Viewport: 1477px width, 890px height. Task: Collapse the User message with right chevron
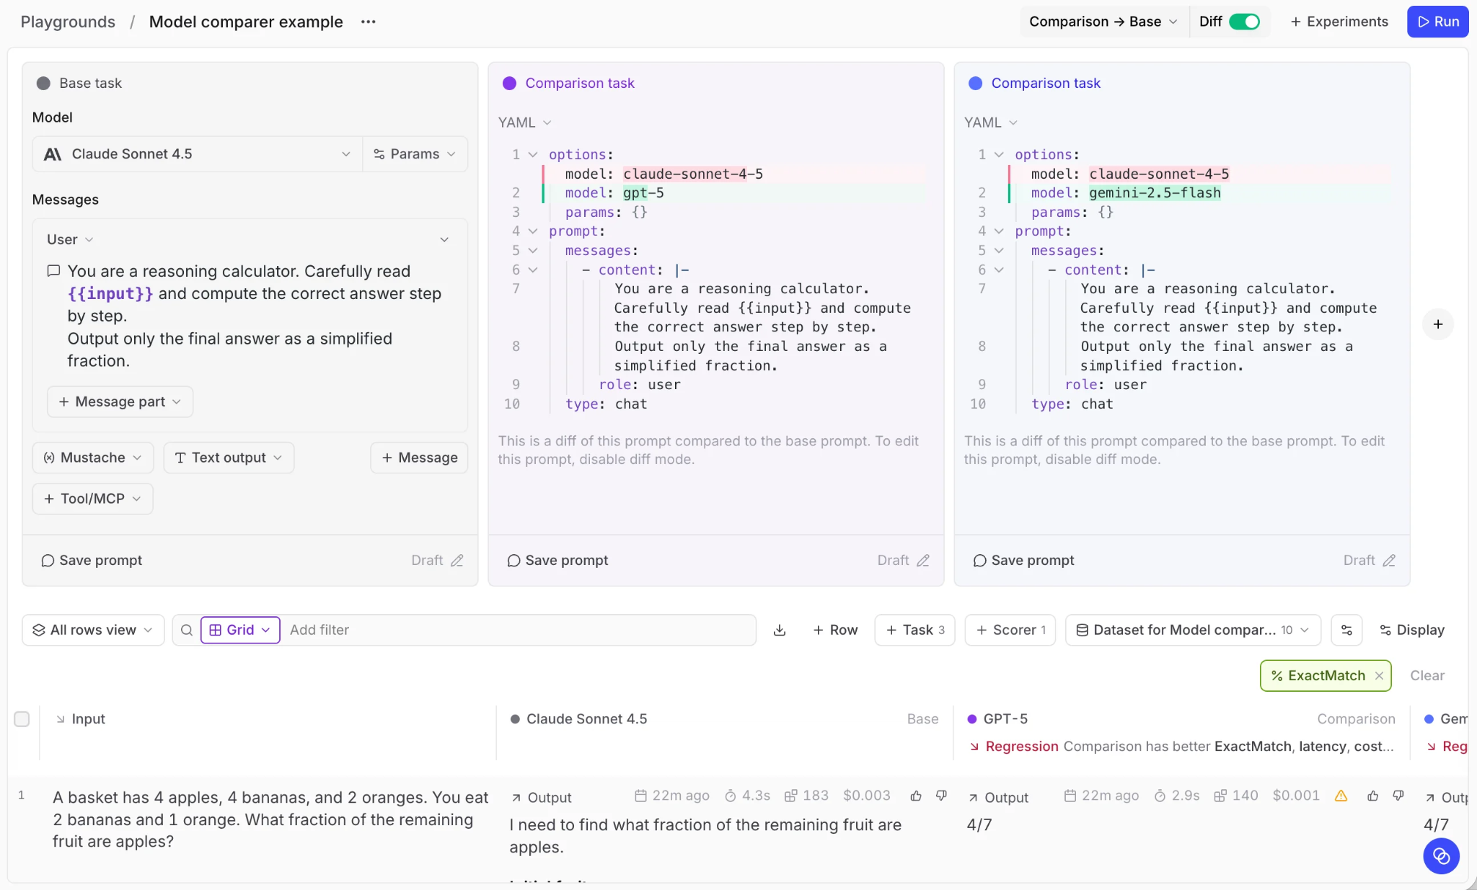click(444, 239)
